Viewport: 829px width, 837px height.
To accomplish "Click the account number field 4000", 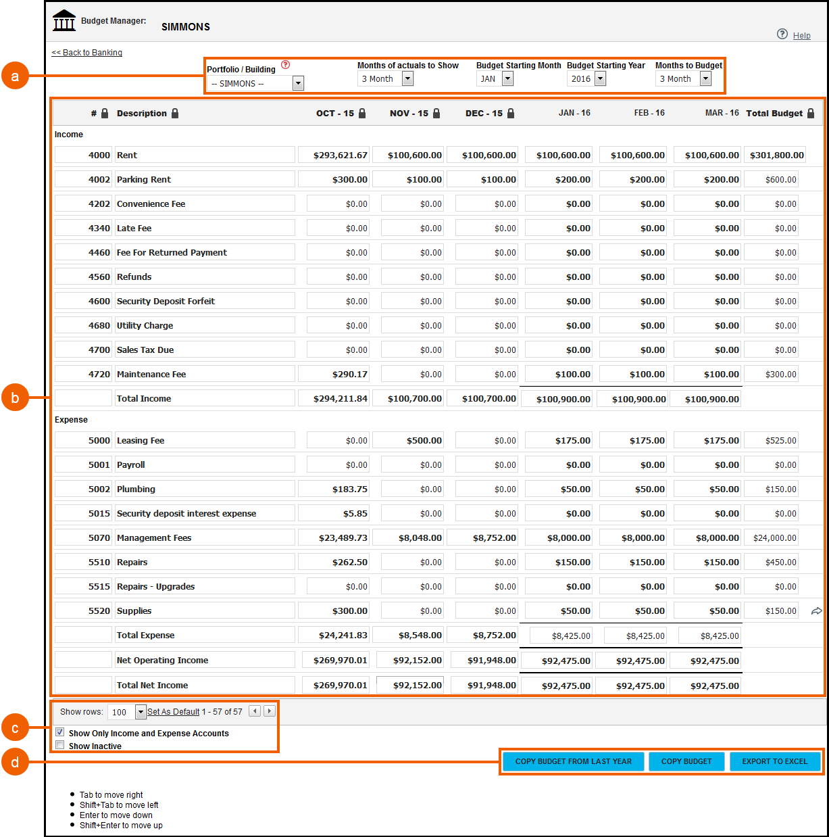I will 83,156.
